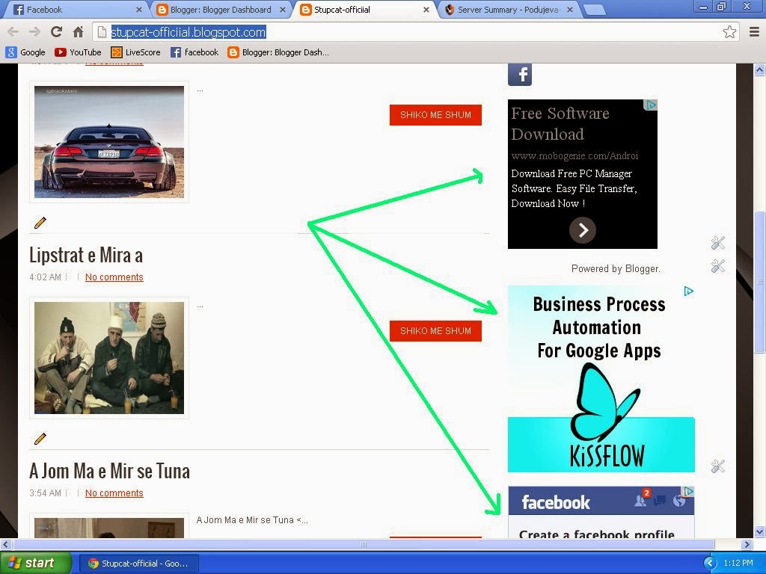Click the horizontal scrollbar left arrow

click(x=5, y=544)
